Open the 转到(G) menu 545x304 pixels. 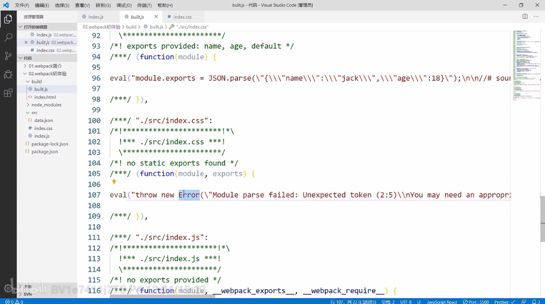[x=103, y=5]
